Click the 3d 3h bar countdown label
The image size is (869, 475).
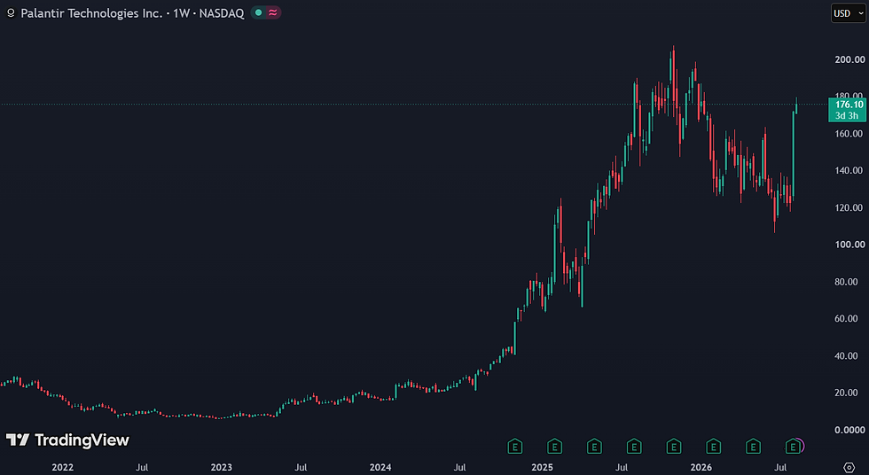(x=847, y=116)
